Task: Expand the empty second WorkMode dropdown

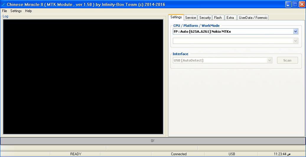Action: (x=235, y=41)
